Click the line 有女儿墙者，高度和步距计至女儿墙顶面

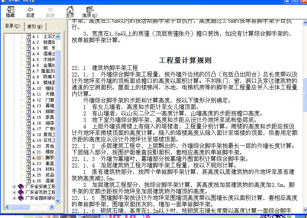141,107
